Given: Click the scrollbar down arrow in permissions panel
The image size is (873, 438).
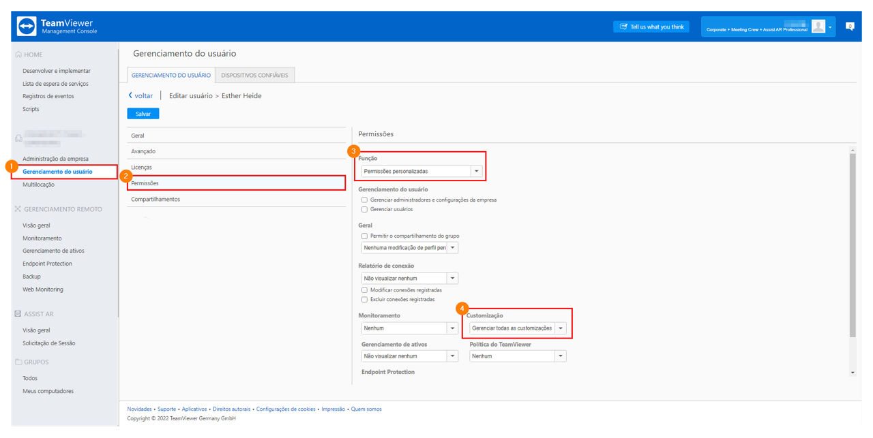Looking at the screenshot, I should click(853, 373).
